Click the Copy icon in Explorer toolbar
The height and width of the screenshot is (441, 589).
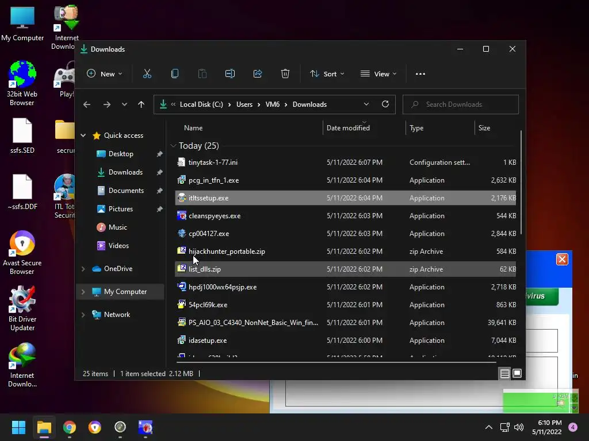(x=175, y=74)
